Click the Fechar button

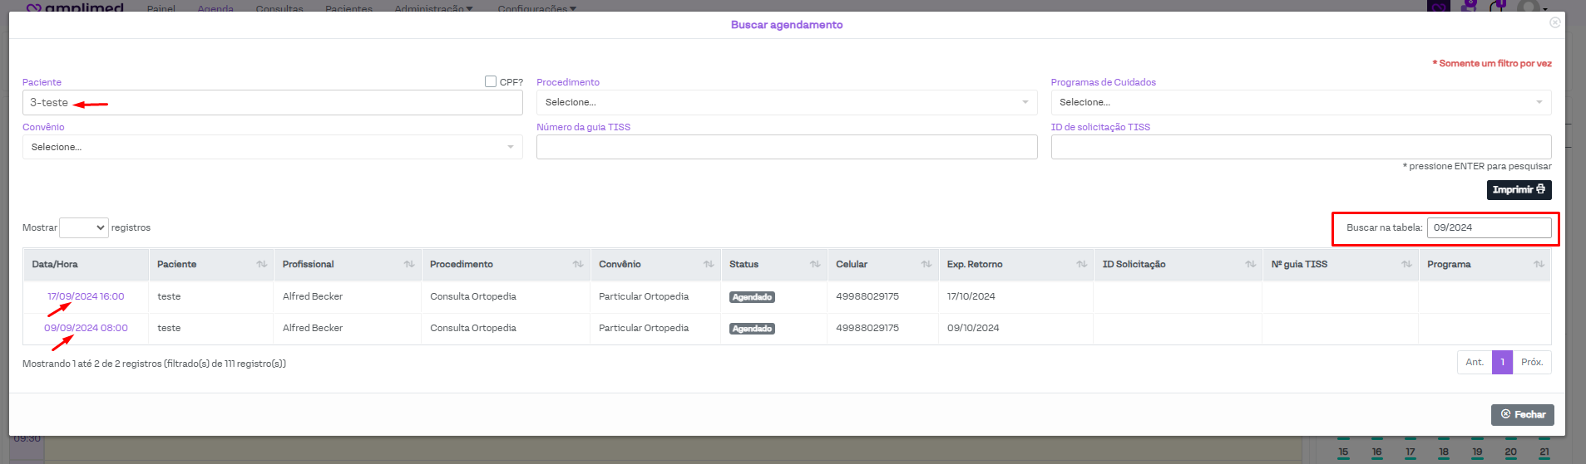(1522, 414)
